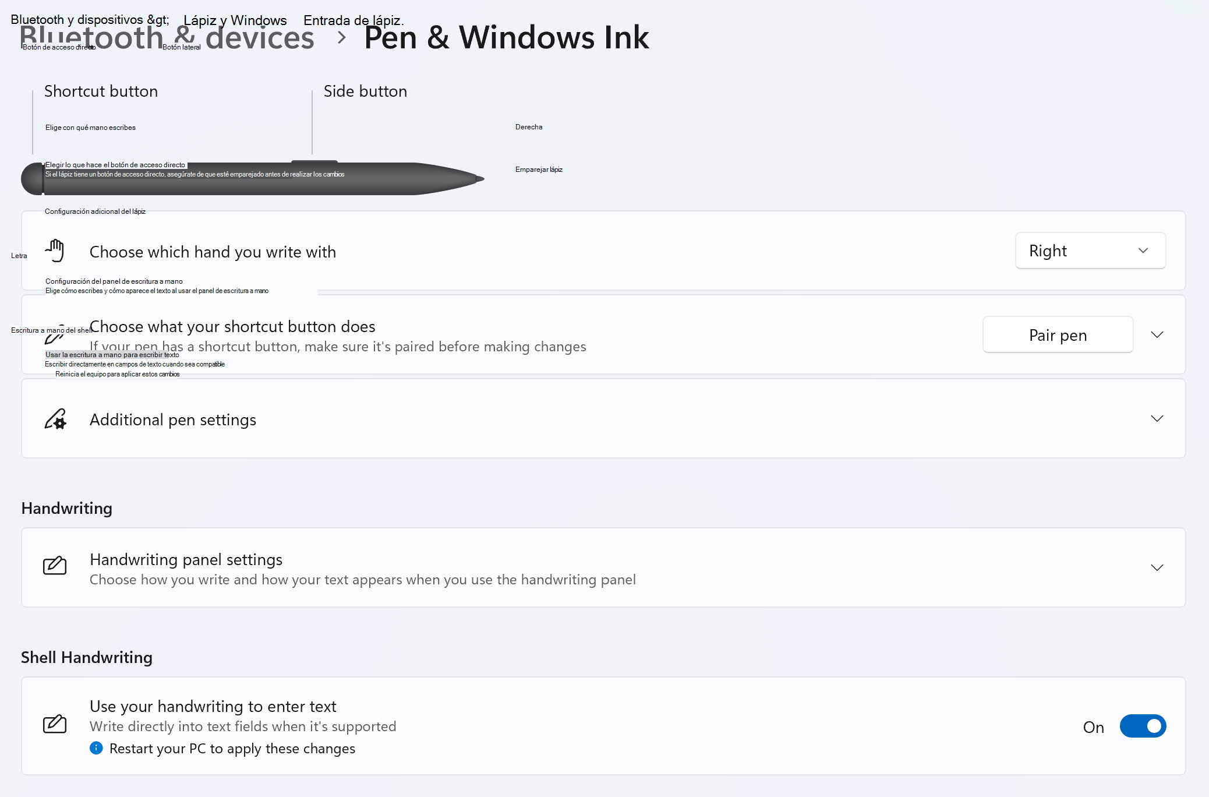Open the Right hand selection dropdown
Viewport: 1209px width, 797px height.
[x=1090, y=251]
